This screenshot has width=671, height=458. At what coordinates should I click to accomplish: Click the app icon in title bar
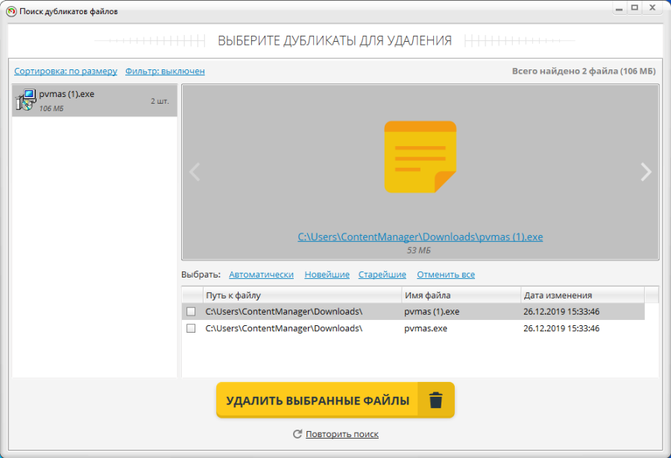(10, 11)
